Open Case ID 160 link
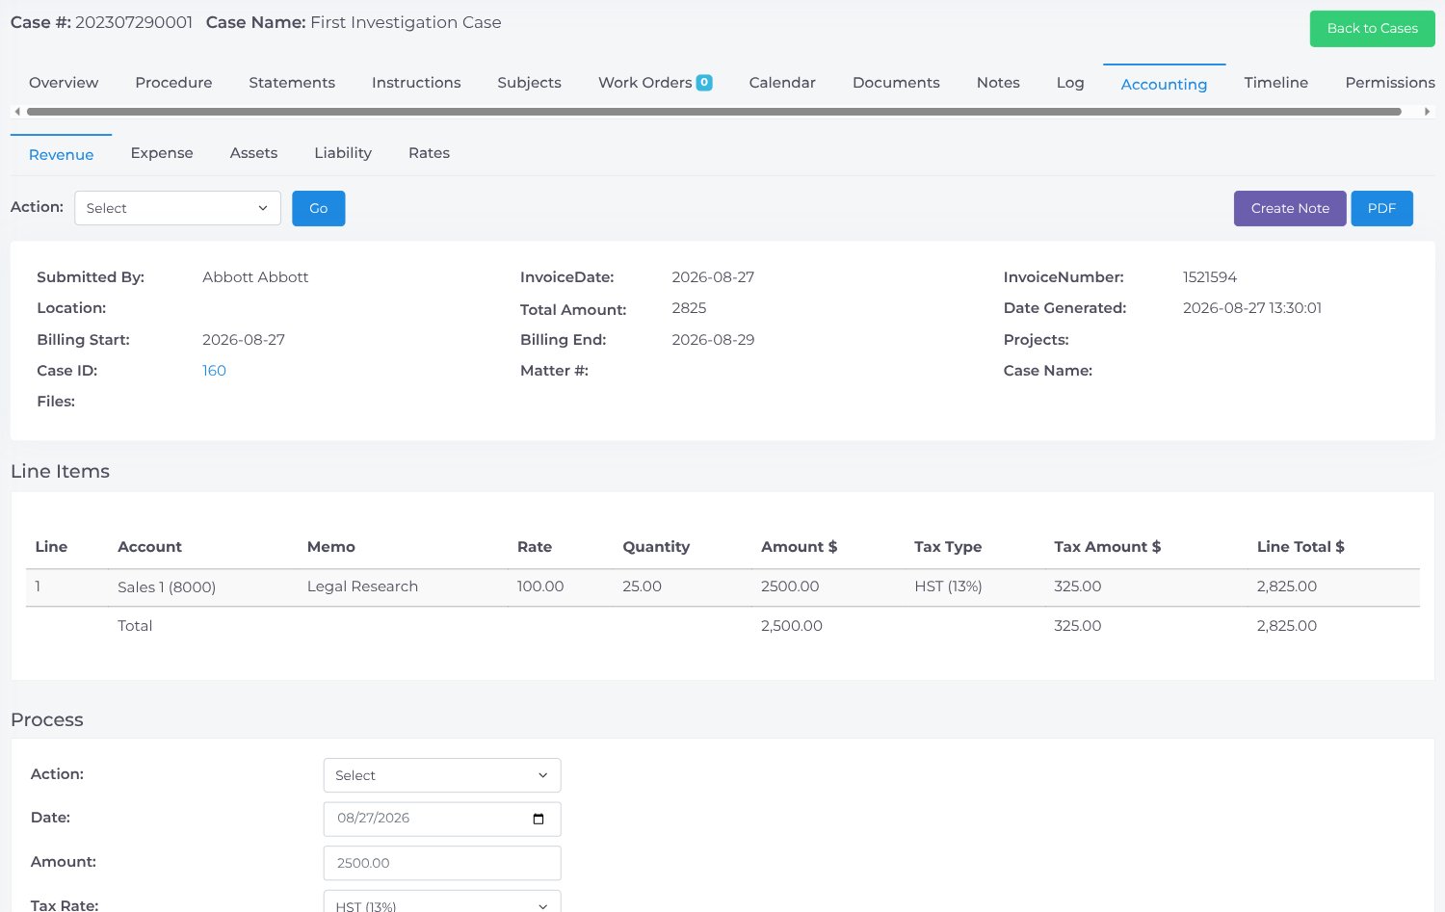Screen dimensions: 1445x912 click(214, 371)
